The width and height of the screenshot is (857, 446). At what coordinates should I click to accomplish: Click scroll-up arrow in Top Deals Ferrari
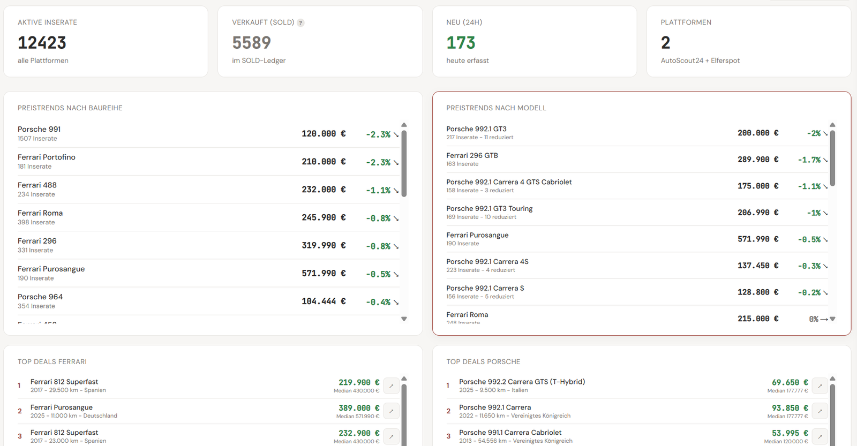[x=404, y=379]
